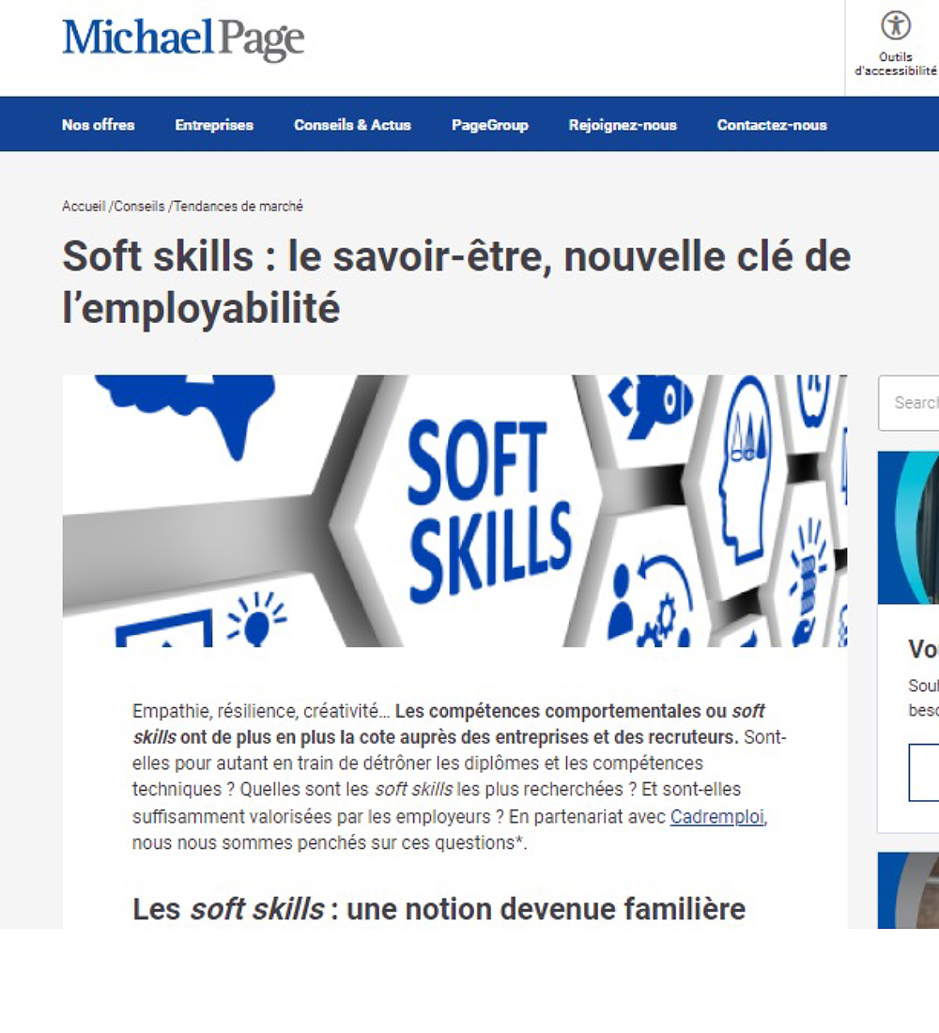Click the Outils d'accessibilité label
939x1033 pixels.
(896, 64)
